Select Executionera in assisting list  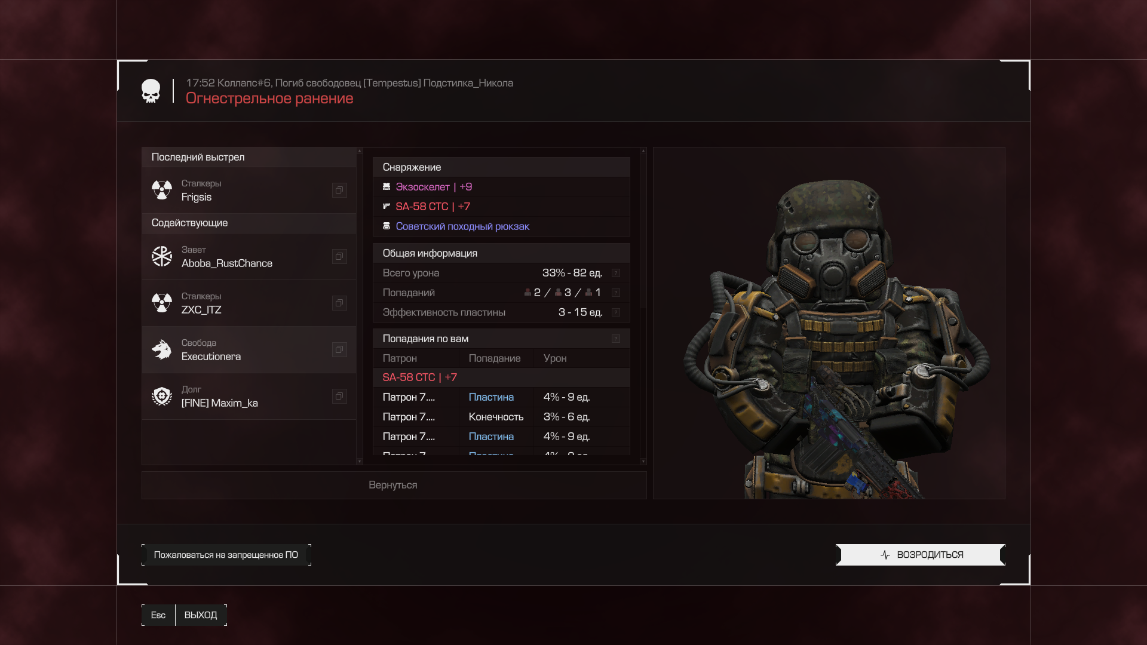249,349
